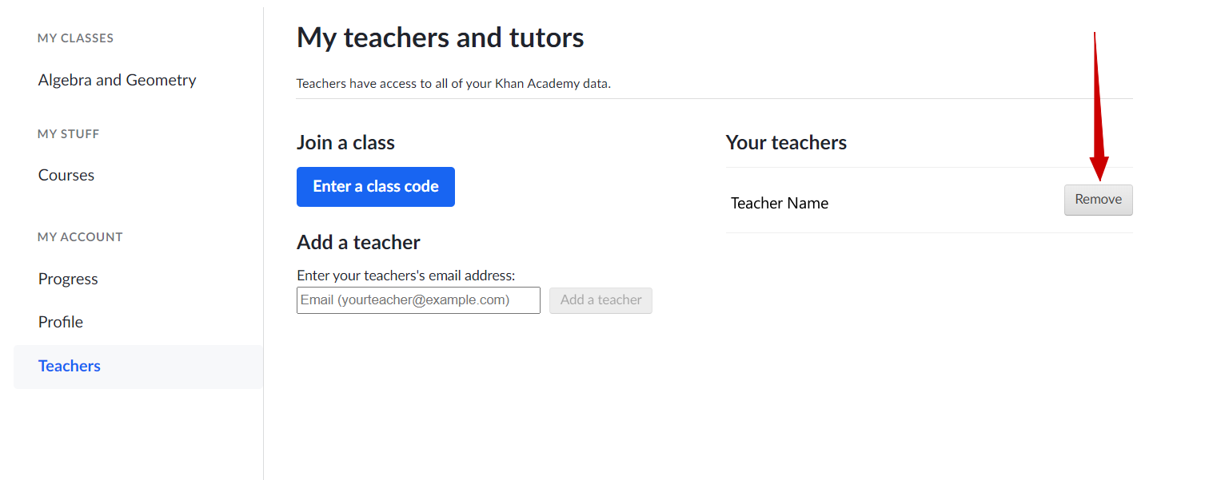The image size is (1205, 480).
Task: Remove Teacher Name from your teachers
Action: 1098,200
